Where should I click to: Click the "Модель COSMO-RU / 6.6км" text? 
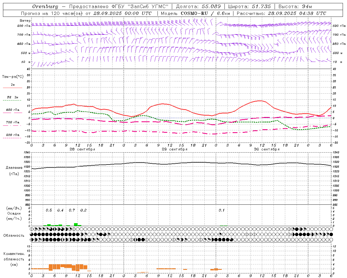pyautogui.click(x=195, y=13)
